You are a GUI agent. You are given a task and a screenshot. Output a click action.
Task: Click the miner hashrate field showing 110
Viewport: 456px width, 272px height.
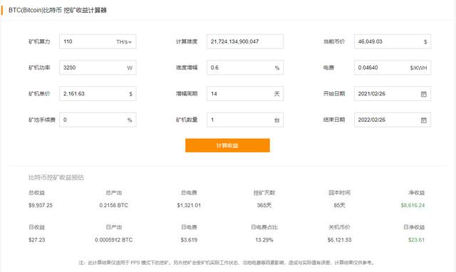pyautogui.click(x=98, y=41)
